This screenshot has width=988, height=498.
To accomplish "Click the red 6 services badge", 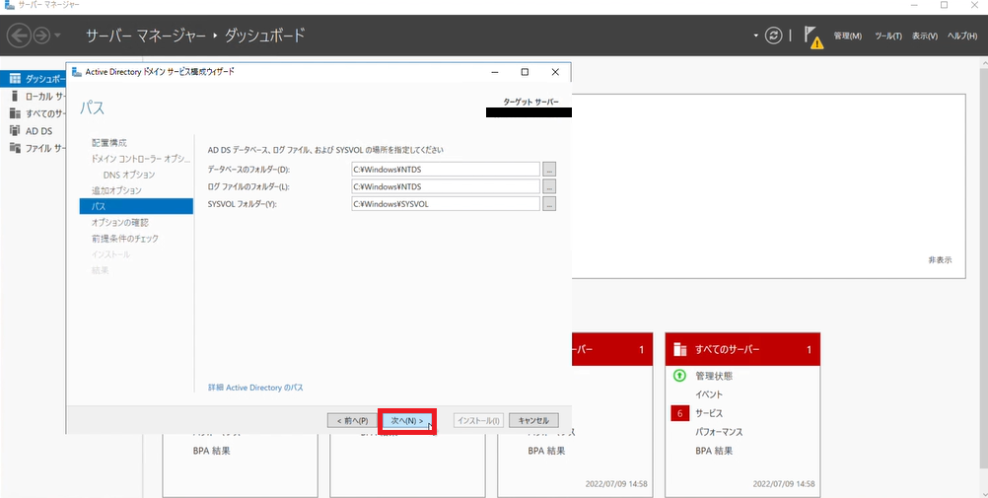I will (x=680, y=413).
